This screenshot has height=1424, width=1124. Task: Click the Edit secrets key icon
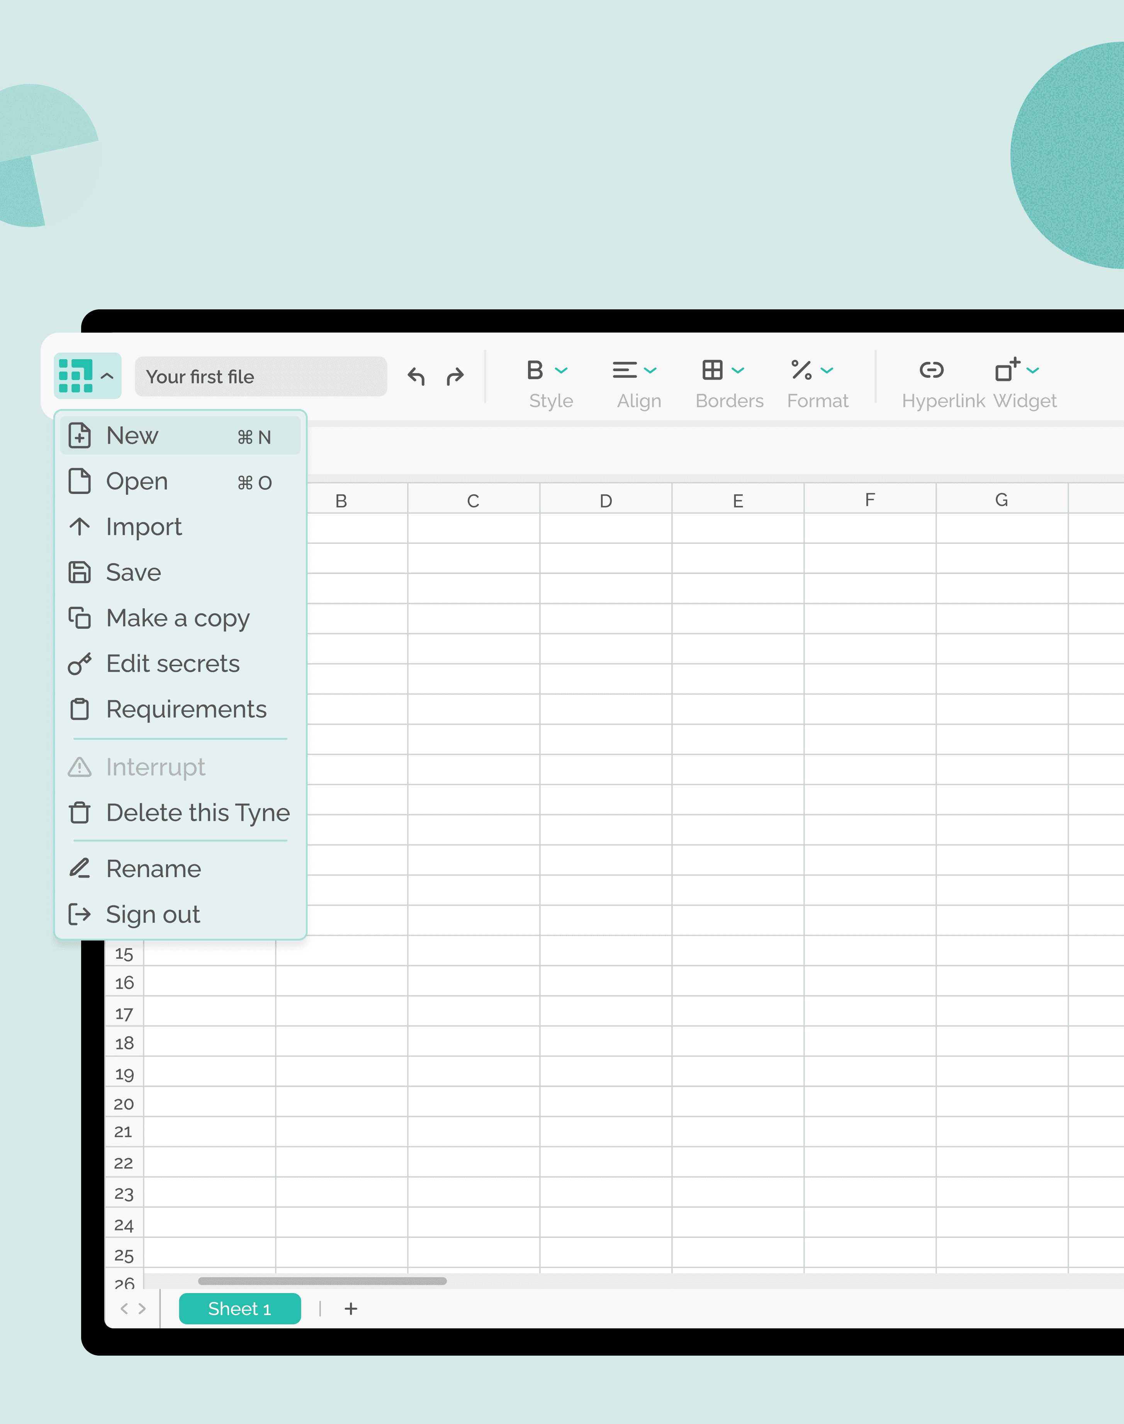point(80,664)
